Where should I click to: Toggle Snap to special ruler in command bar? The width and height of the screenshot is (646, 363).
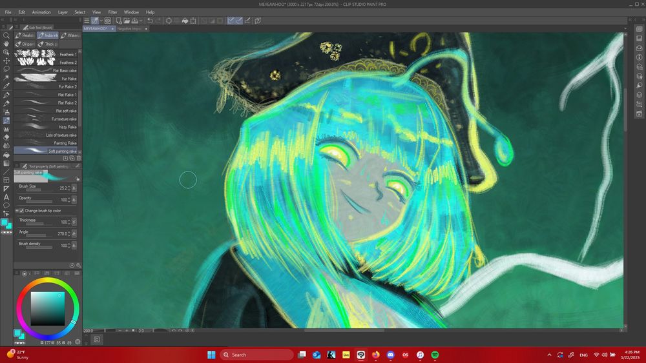tap(239, 21)
